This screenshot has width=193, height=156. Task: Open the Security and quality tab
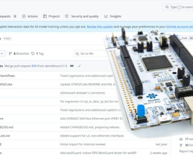point(82,16)
